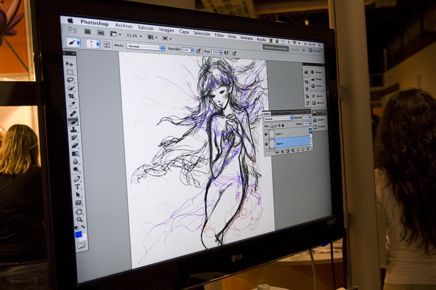Launch Bridge from application bar
Screen dimensions: 436x290
(x=88, y=31)
